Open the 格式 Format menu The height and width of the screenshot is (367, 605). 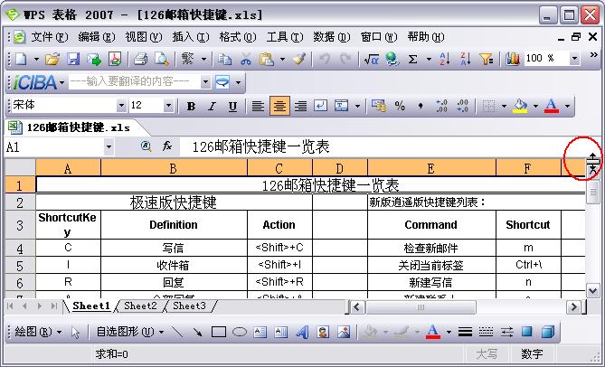[x=238, y=37]
